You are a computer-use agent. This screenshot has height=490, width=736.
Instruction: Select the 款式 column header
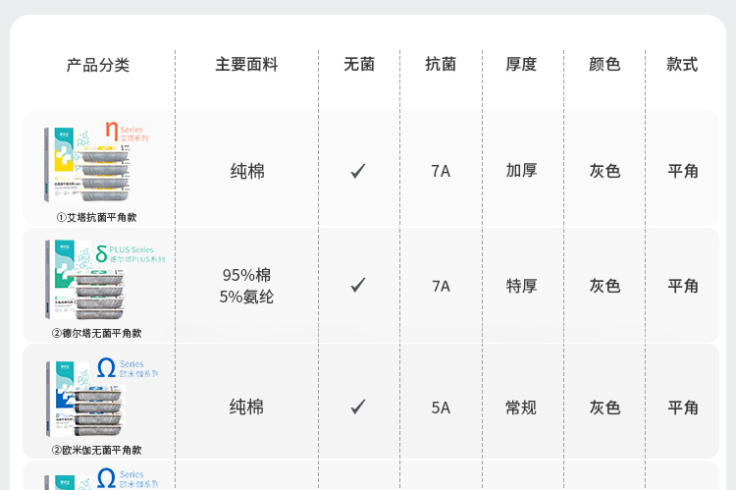(682, 65)
